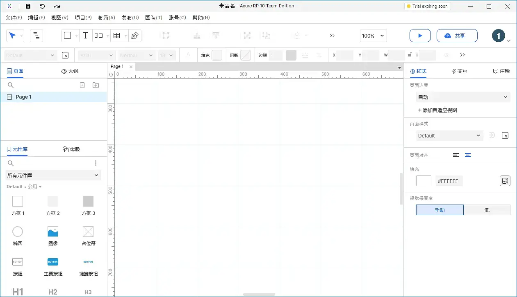
Task: Select the Rectangle drawing tool
Action: coord(67,36)
